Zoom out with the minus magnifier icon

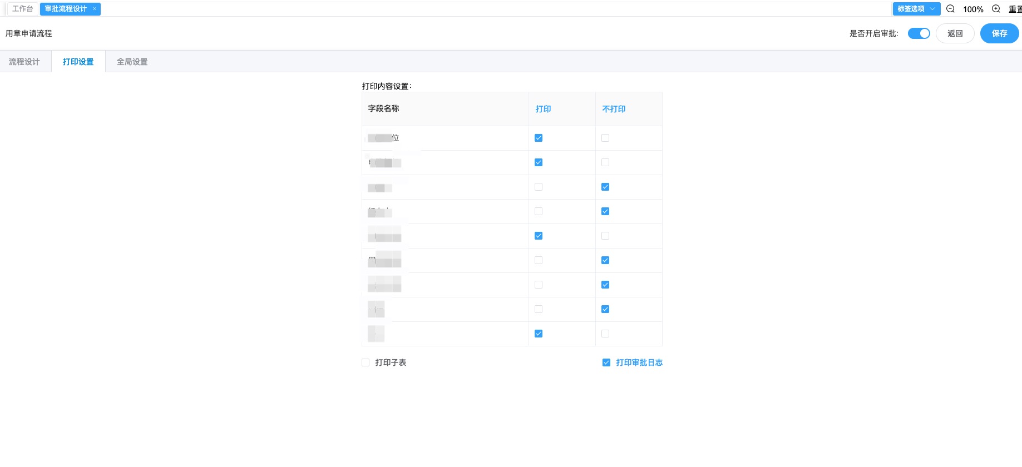[x=950, y=9]
